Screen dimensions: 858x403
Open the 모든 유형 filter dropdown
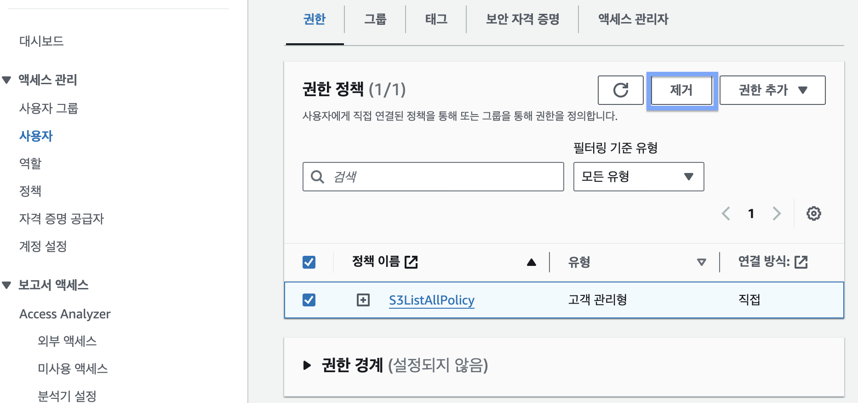638,177
